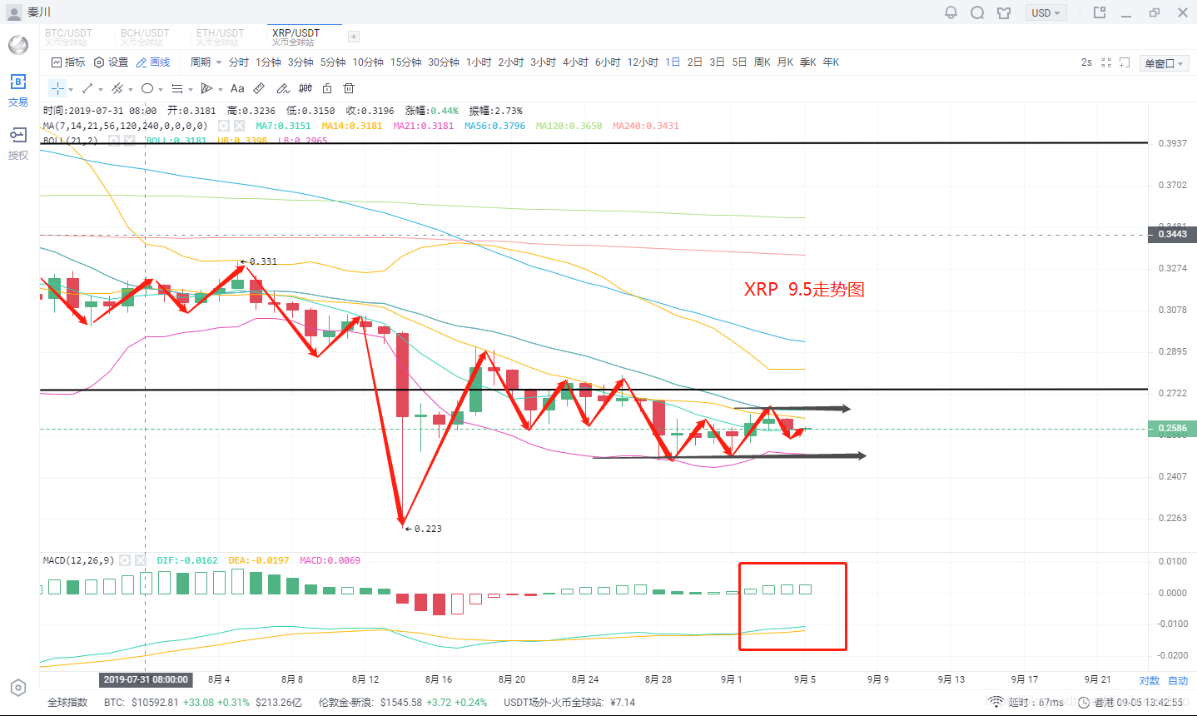Open MACD indicator settings gear

pyautogui.click(x=125, y=560)
